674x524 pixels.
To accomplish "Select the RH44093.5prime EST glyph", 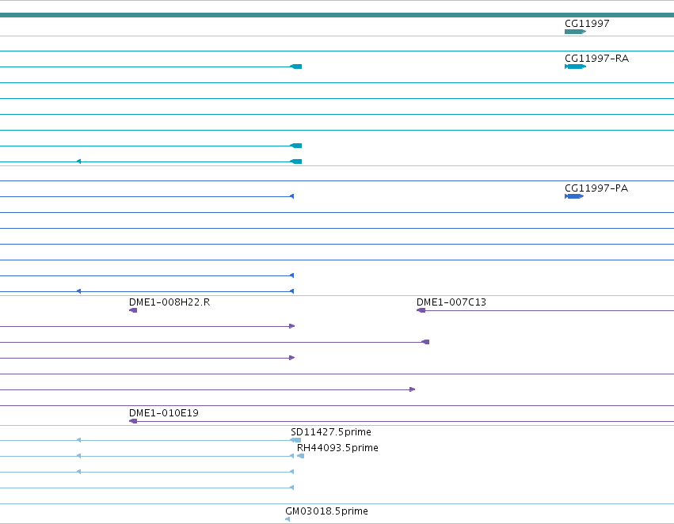I will 300,456.
